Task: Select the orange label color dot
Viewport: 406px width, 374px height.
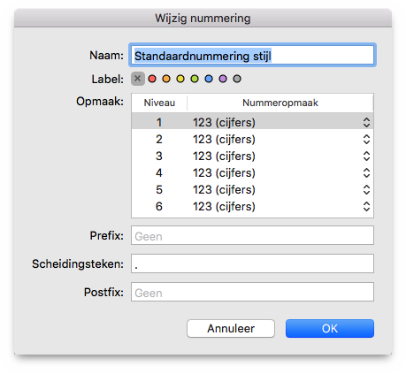Action: pos(166,79)
